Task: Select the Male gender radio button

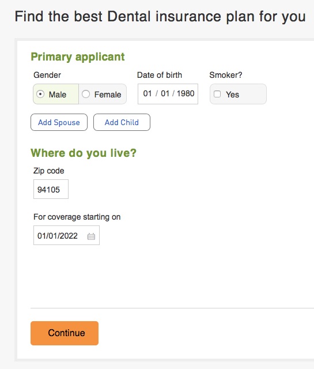Action: [x=40, y=94]
